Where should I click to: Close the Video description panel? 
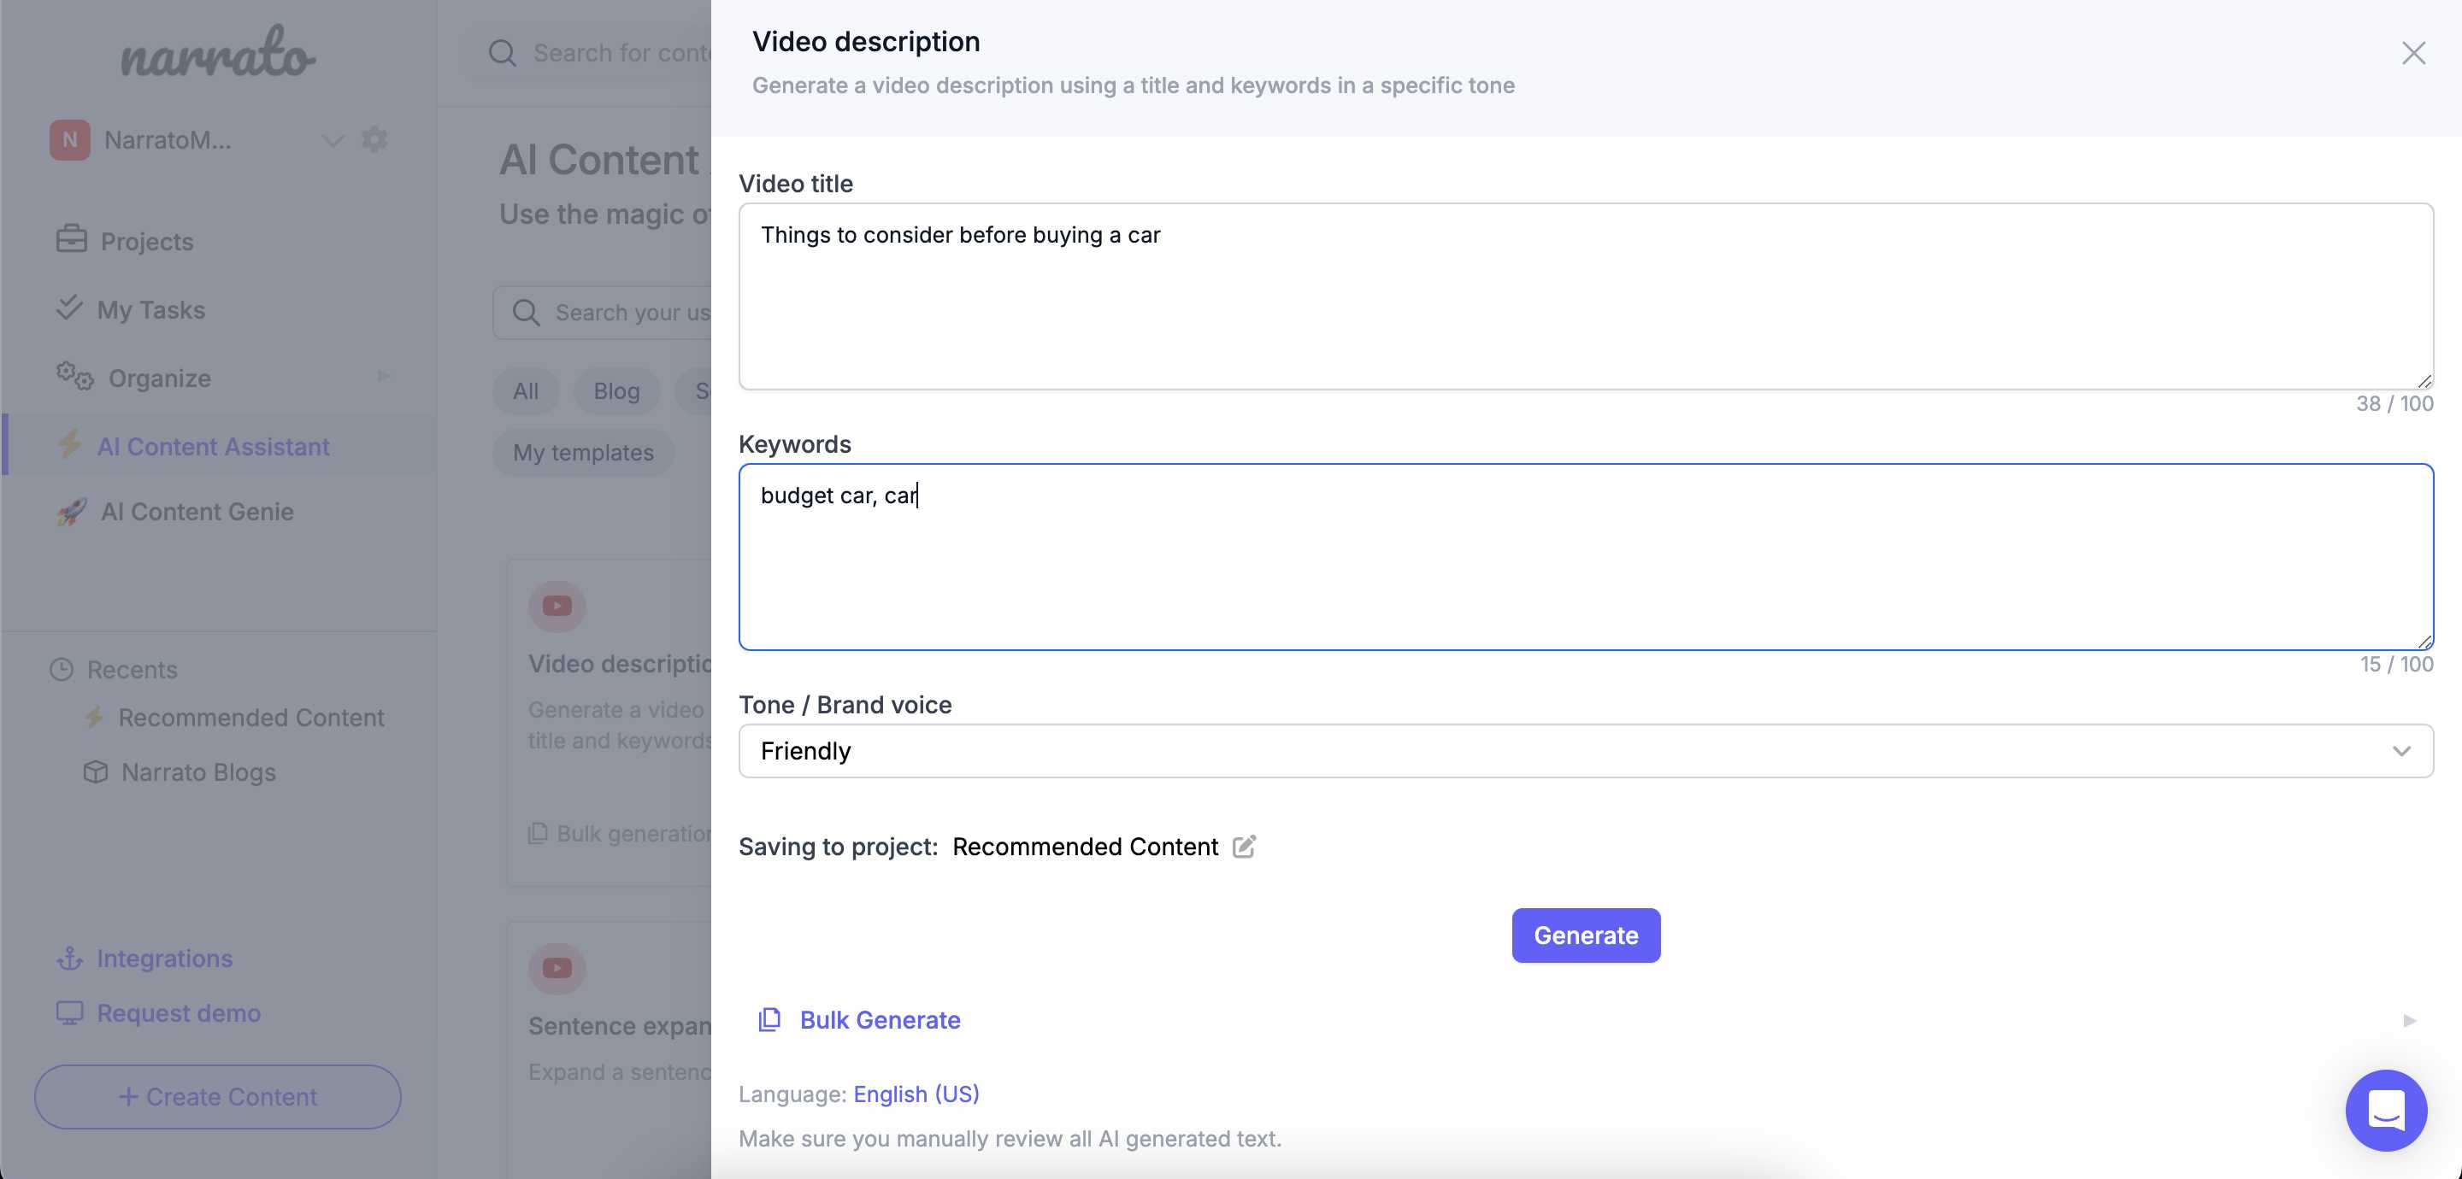tap(2413, 54)
